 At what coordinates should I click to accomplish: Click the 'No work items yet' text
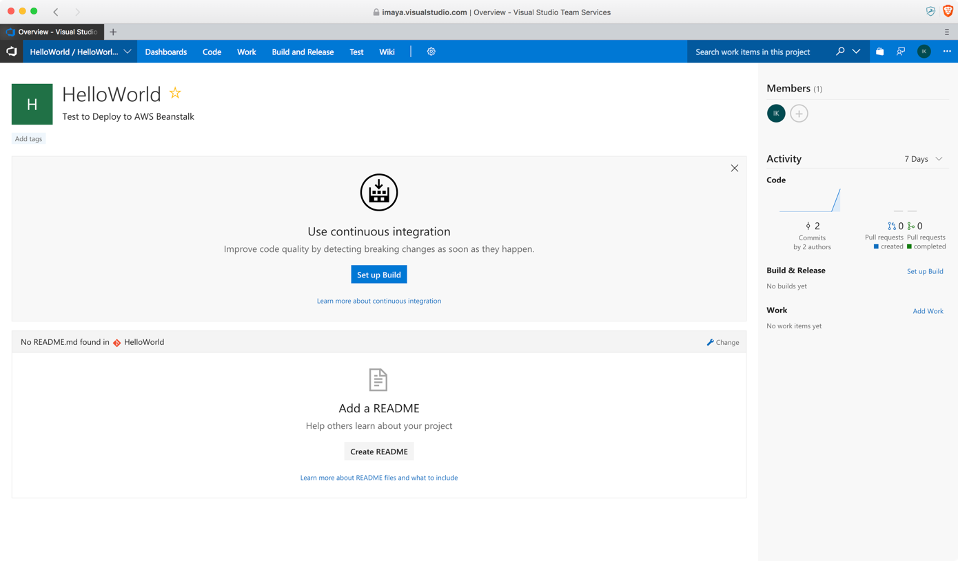click(x=794, y=326)
